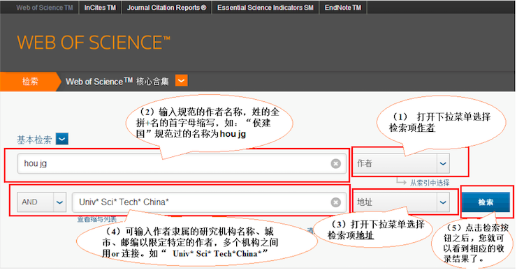Click the WEB OF SCIENCE logo
This screenshot has height=270, width=517.
coord(94,43)
